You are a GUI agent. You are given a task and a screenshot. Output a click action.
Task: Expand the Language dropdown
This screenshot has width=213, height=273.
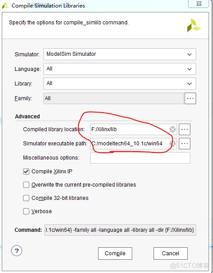coord(120,69)
